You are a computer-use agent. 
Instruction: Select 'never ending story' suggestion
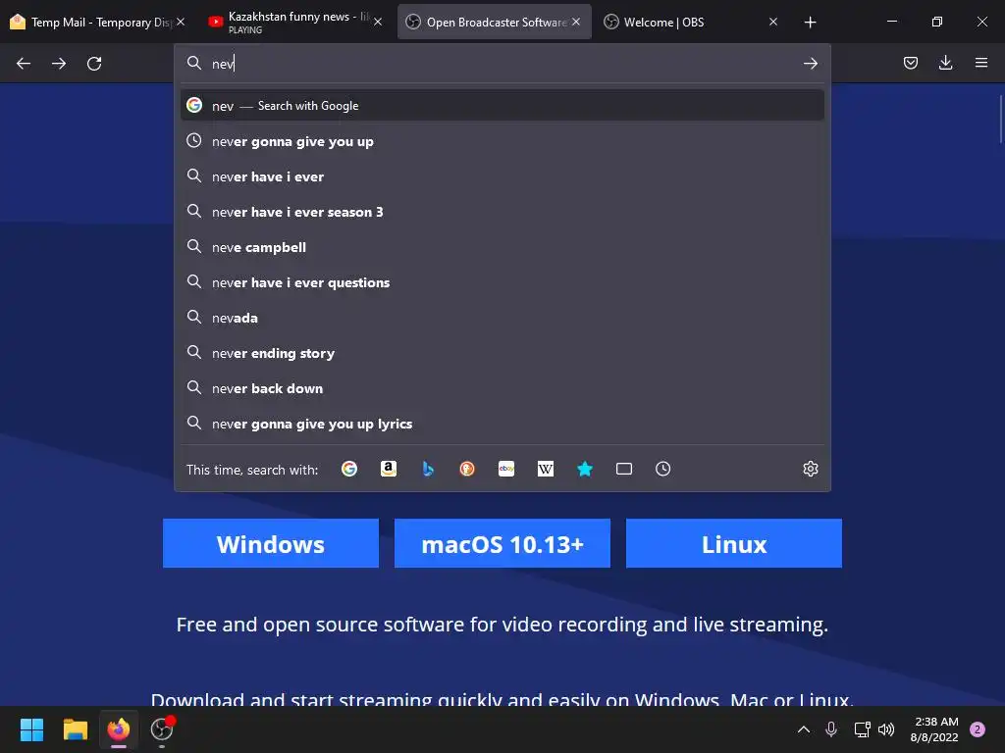point(502,353)
